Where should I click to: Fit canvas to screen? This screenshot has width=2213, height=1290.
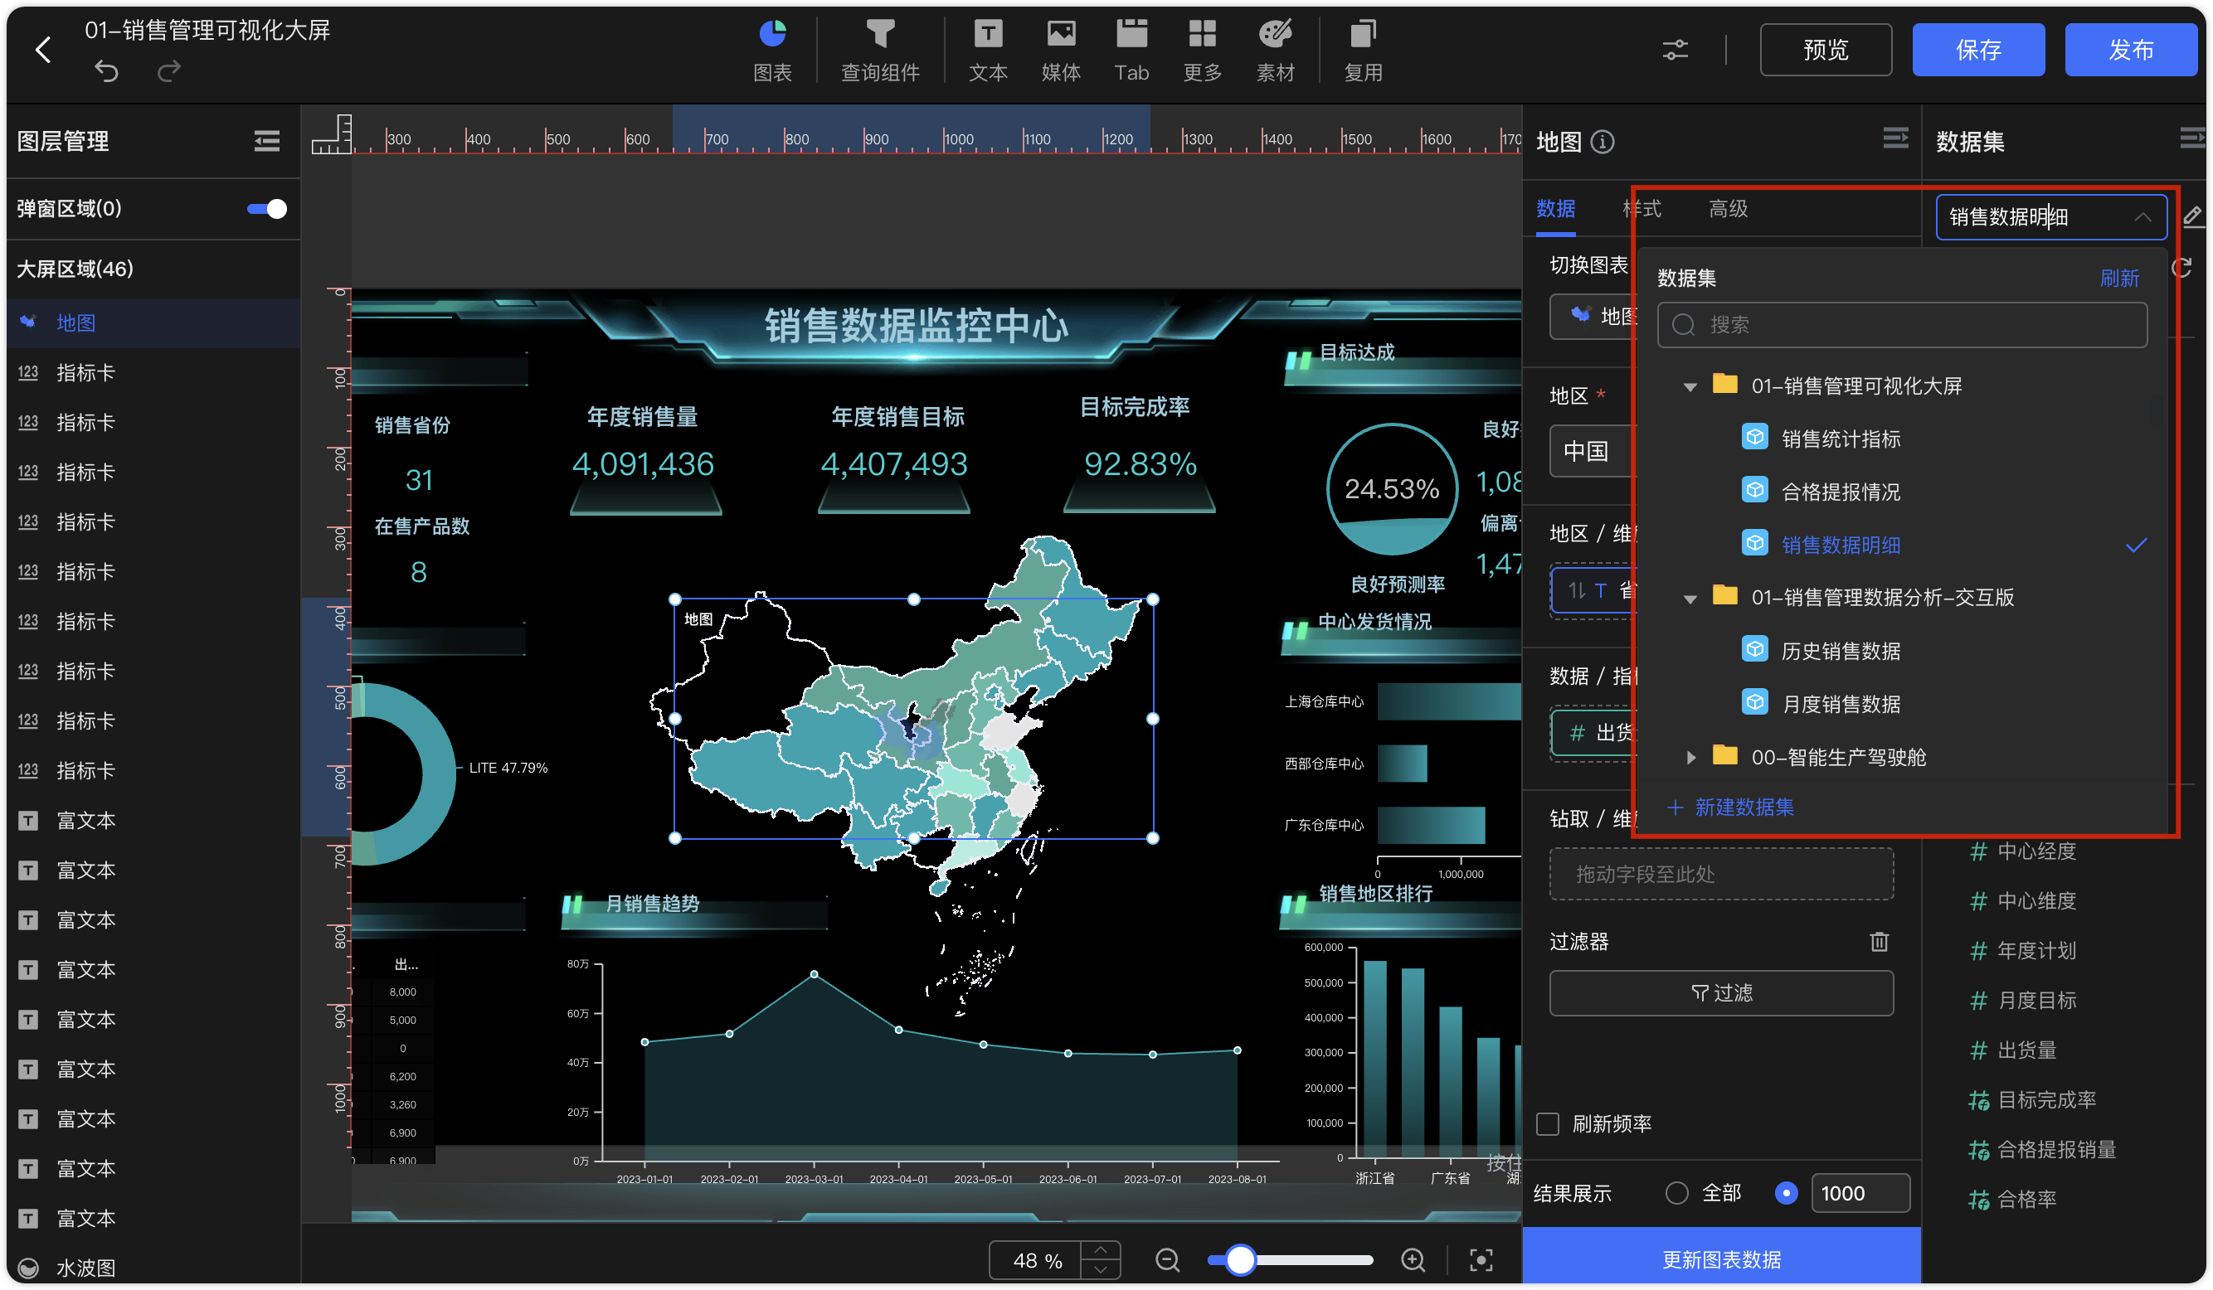(1481, 1260)
